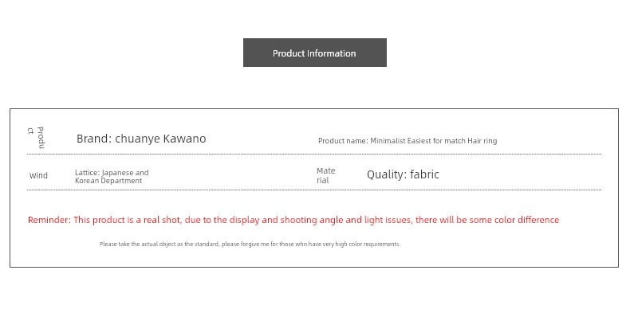
Task: Click the words "Hair ring"
Action: click(x=482, y=141)
